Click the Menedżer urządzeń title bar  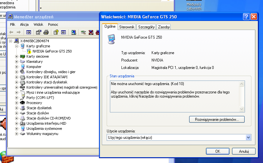point(53,17)
